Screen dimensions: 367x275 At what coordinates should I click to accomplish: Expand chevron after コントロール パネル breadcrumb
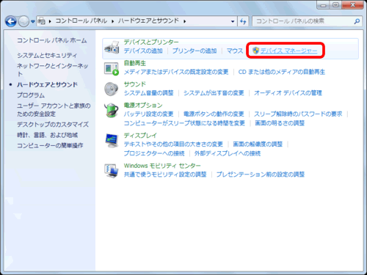(113, 21)
